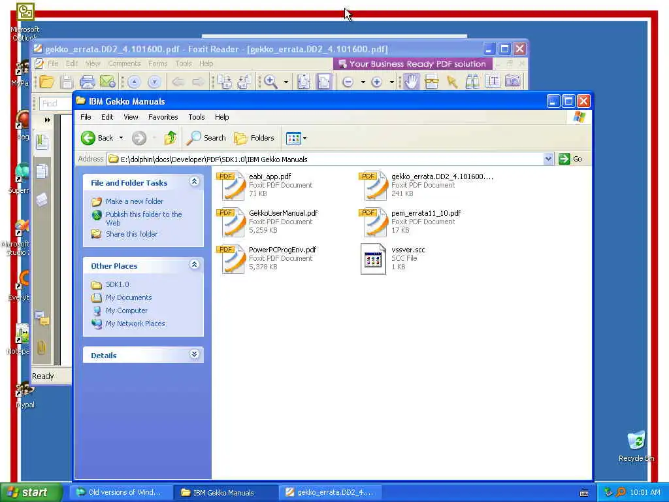
Task: Click the Search button in Explorer toolbar
Action: click(206, 138)
